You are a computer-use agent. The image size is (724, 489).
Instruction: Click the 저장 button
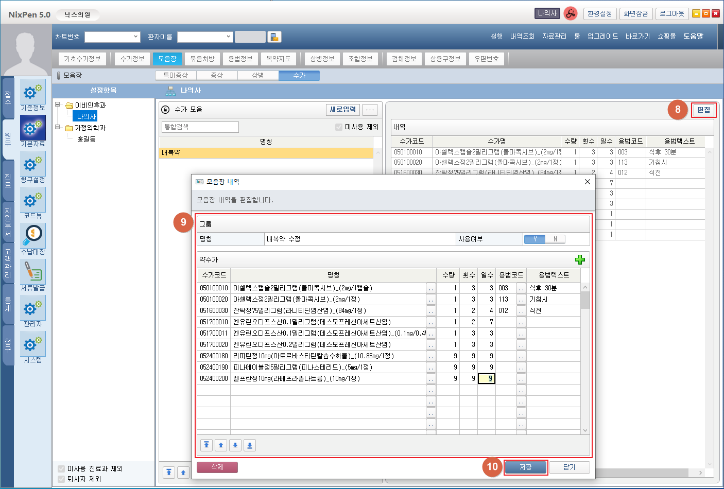point(525,467)
